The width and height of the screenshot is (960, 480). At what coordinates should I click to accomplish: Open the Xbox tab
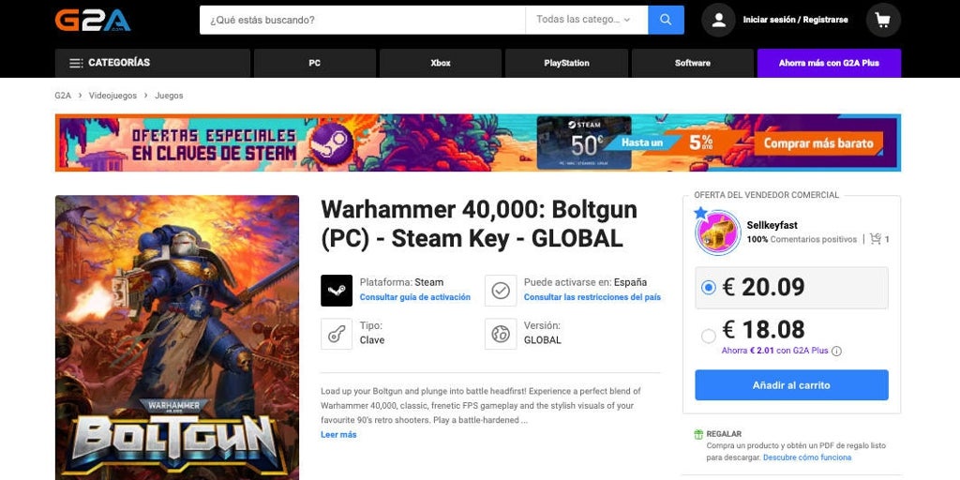click(x=441, y=63)
